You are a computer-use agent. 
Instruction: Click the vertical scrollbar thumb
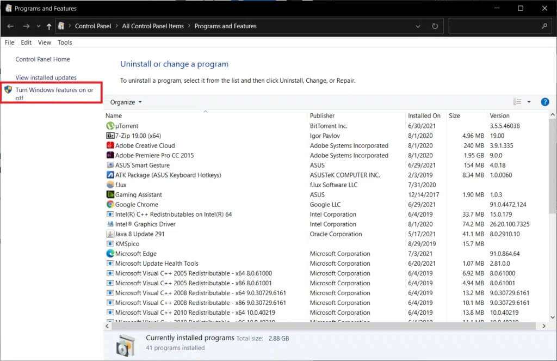(553, 166)
